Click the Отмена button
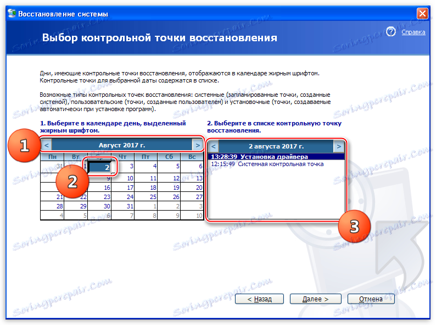This screenshot has width=436, height=325. (x=371, y=299)
